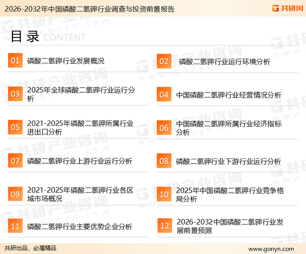Open chapter 磷酸二氢钾行业发展概况

click(66, 61)
